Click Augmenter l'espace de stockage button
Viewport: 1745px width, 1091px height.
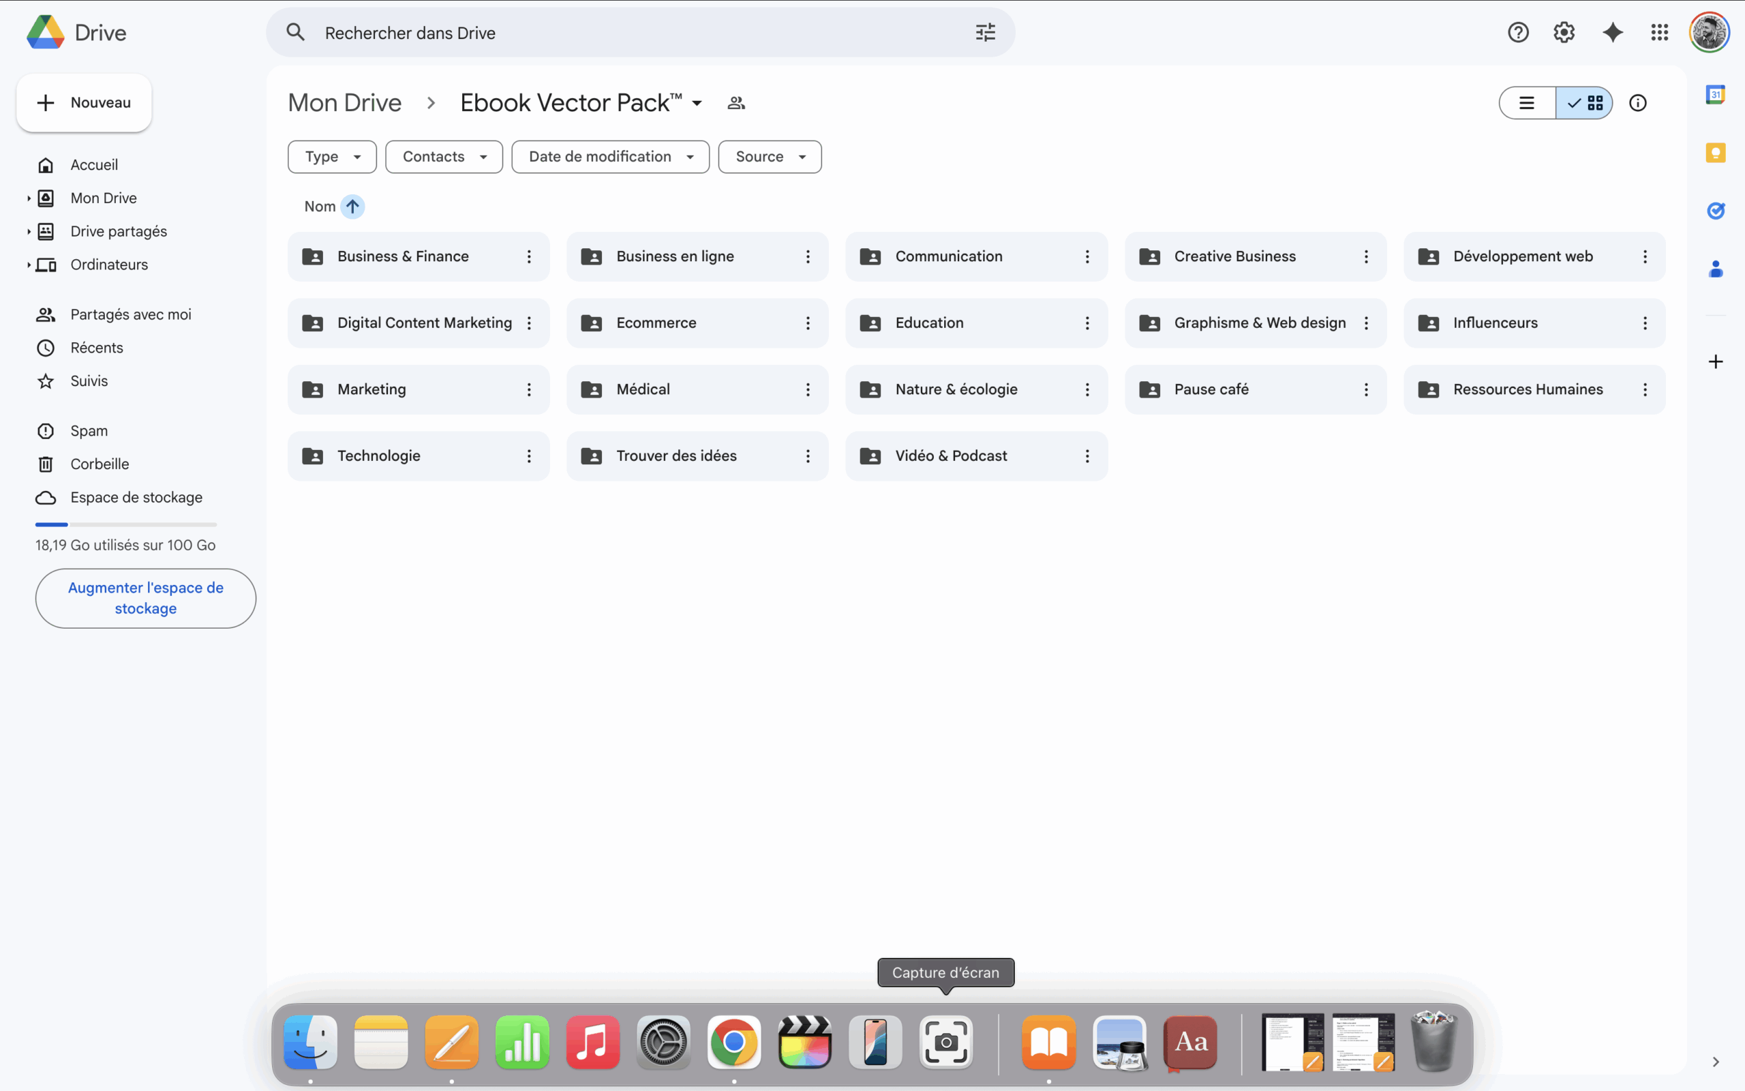click(x=146, y=598)
